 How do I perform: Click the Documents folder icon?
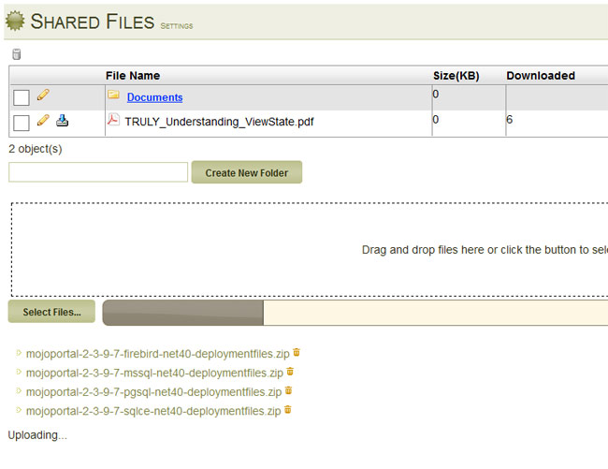point(113,95)
